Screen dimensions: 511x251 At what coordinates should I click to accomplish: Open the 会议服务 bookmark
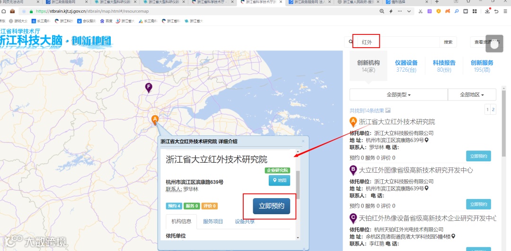click(87, 21)
